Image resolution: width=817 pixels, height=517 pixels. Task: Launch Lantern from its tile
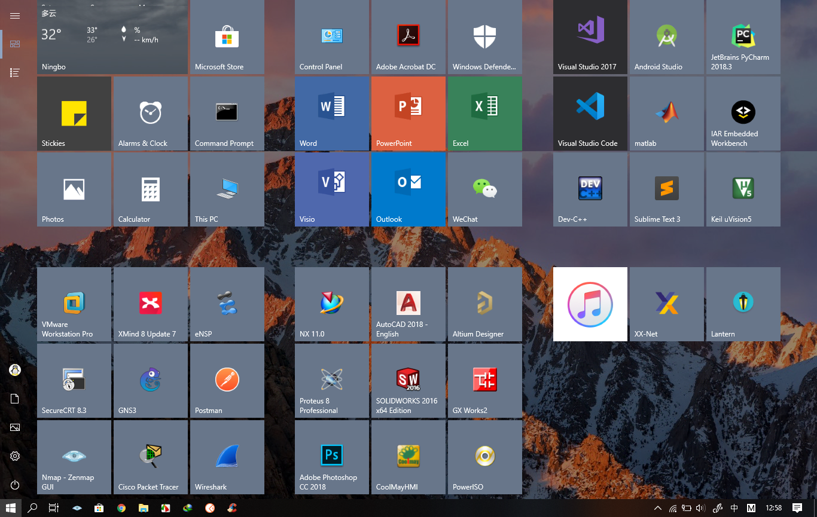click(x=743, y=304)
